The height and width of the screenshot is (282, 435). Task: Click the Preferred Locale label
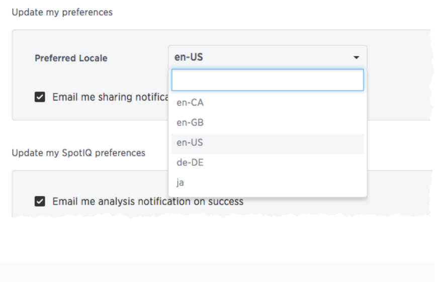coord(71,58)
